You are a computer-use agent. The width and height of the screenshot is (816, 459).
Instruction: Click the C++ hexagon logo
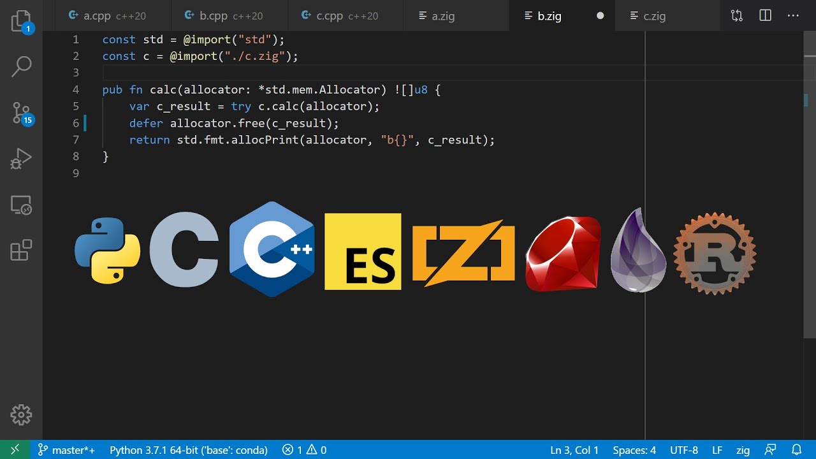coord(272,249)
